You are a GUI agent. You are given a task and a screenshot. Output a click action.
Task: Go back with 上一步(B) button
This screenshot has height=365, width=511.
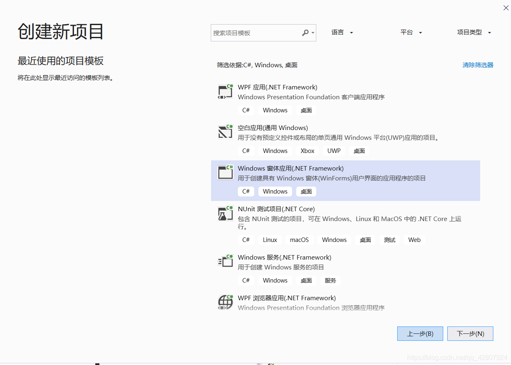tap(420, 333)
